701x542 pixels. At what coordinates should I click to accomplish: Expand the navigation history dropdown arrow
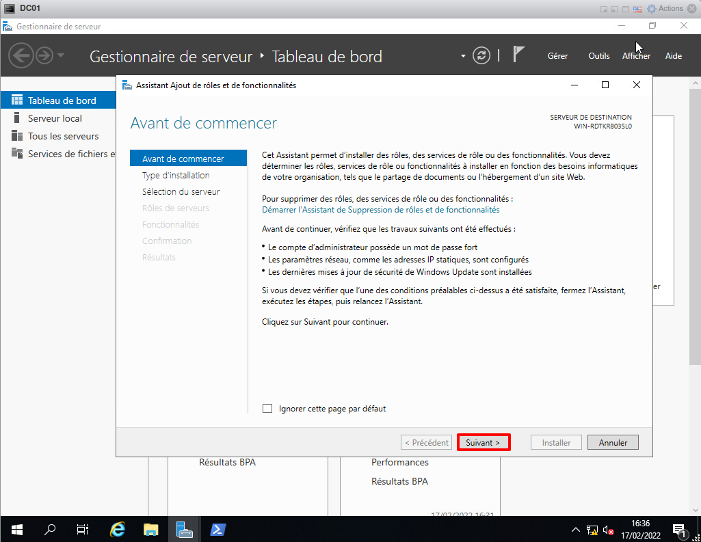(x=62, y=55)
